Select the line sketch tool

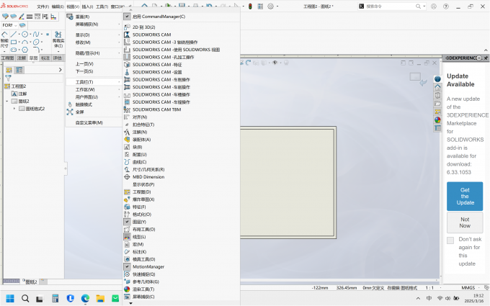click(x=14, y=34)
